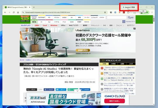Select the 1カ月 ranking tab
This screenshot has width=158, height=108.
tap(131, 64)
